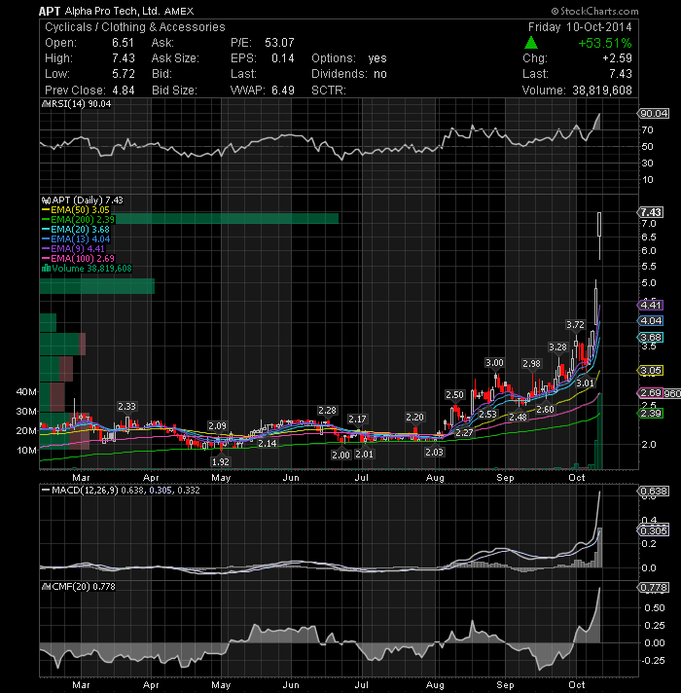The image size is (681, 693).
Task: Click the green up-arrow change icon
Action: click(x=531, y=43)
